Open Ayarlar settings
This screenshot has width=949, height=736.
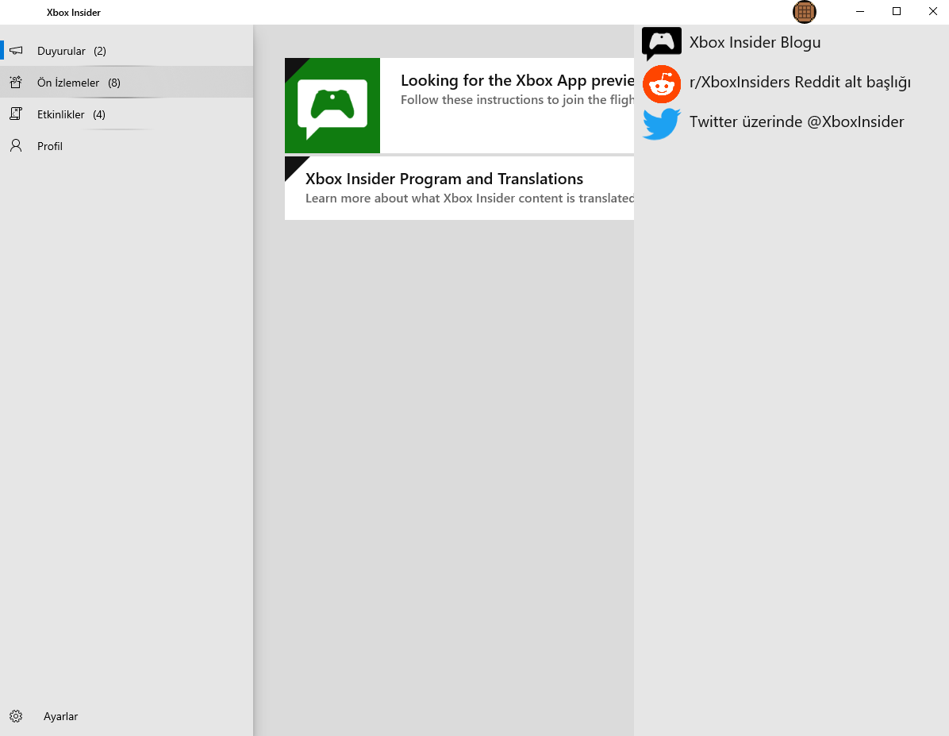click(126, 716)
